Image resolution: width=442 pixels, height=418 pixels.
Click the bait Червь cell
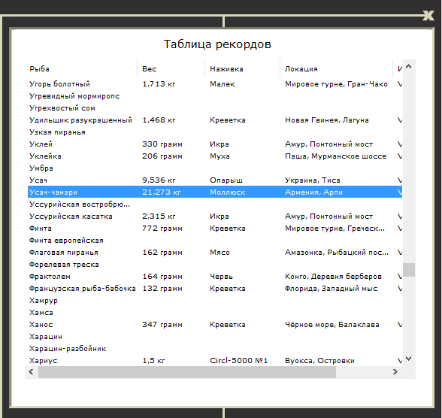click(x=221, y=277)
